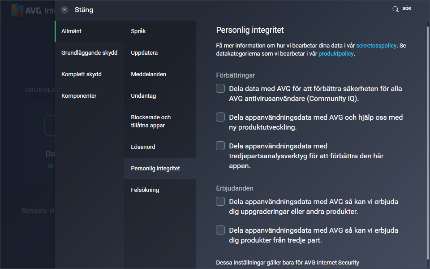
Task: Click the Stäng label to close settings
Action: [84, 10]
